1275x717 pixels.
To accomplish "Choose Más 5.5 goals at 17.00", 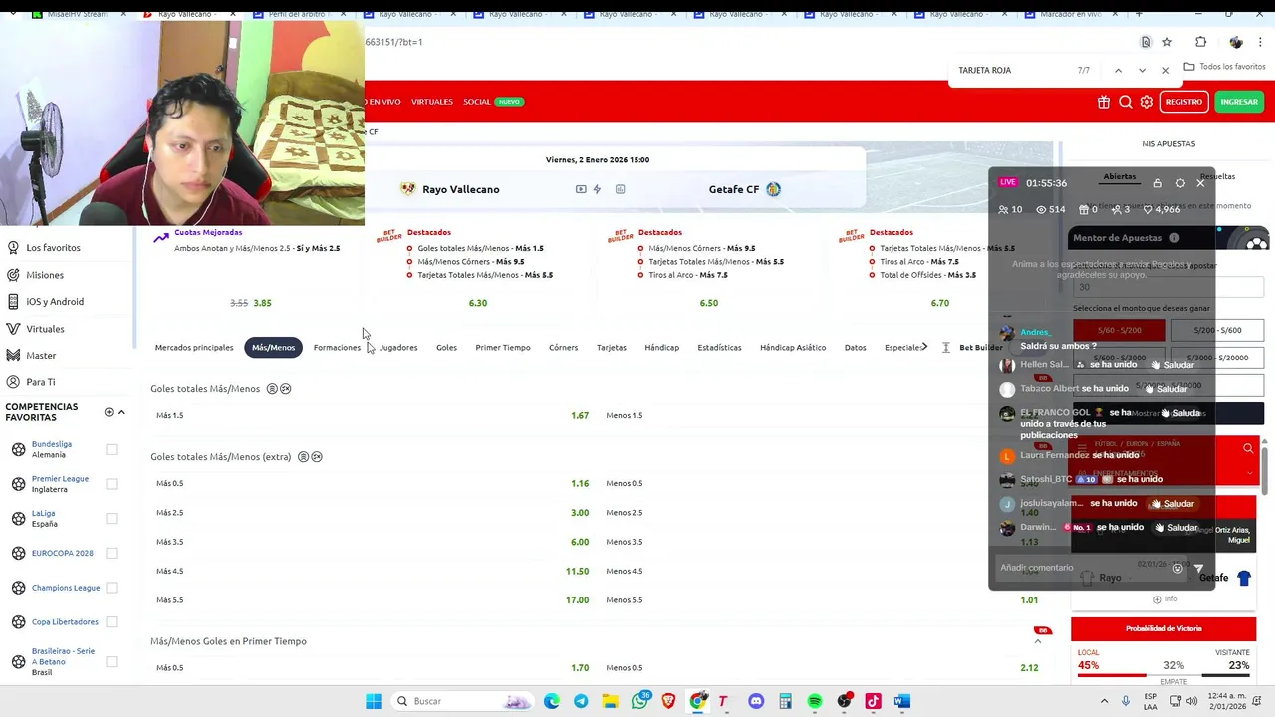I will pos(373,599).
